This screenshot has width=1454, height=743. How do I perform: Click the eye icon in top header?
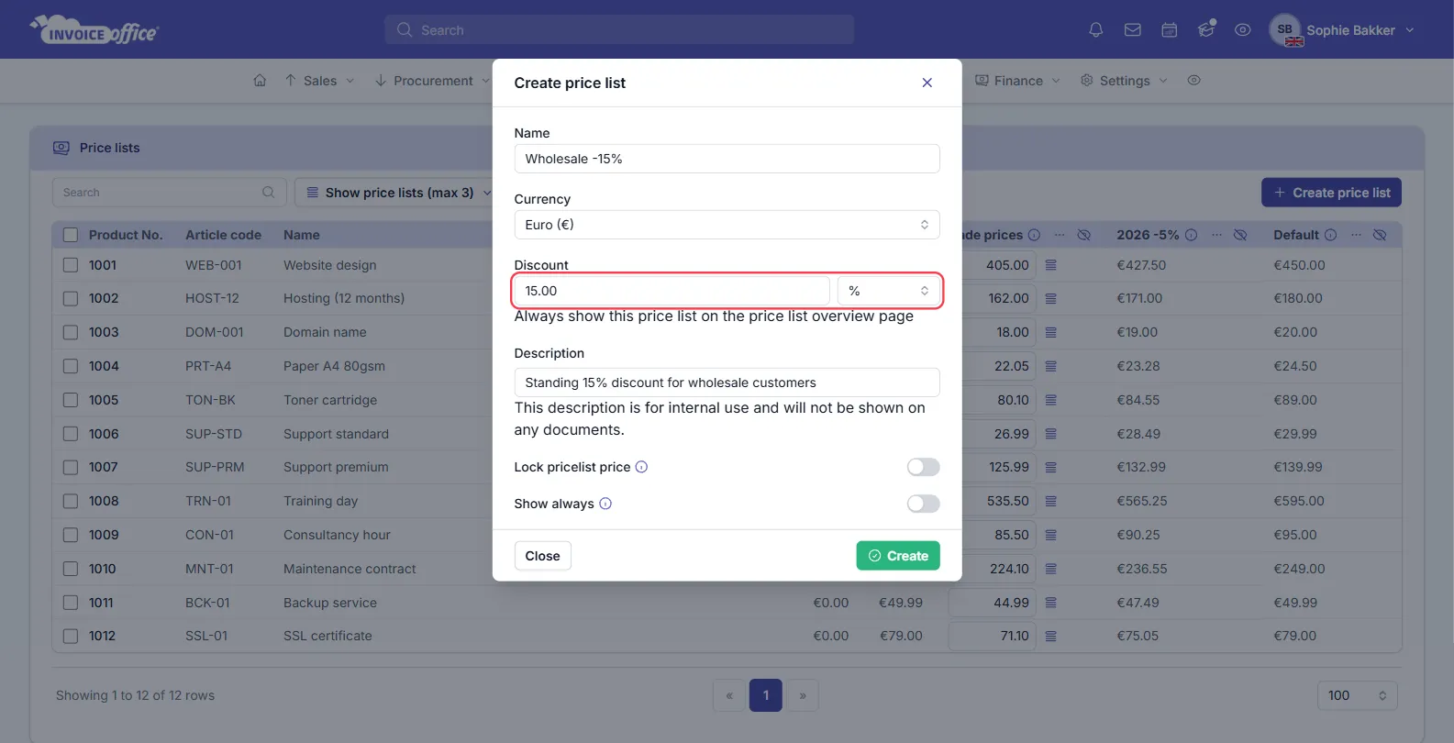1243,30
